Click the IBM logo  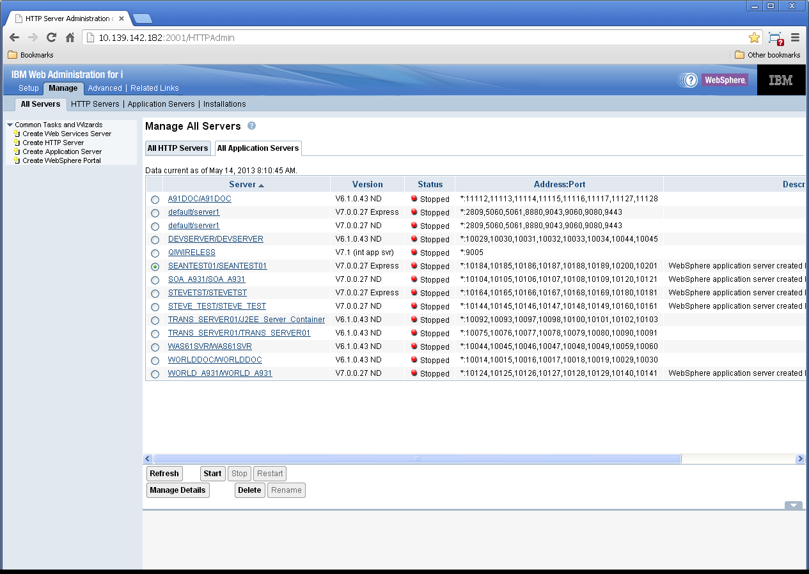(781, 81)
